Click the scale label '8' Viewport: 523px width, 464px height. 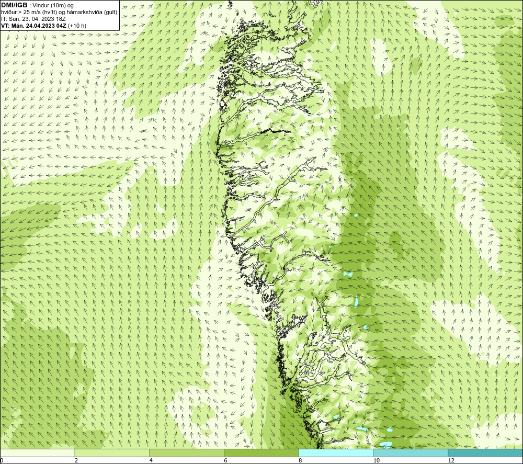(x=301, y=461)
